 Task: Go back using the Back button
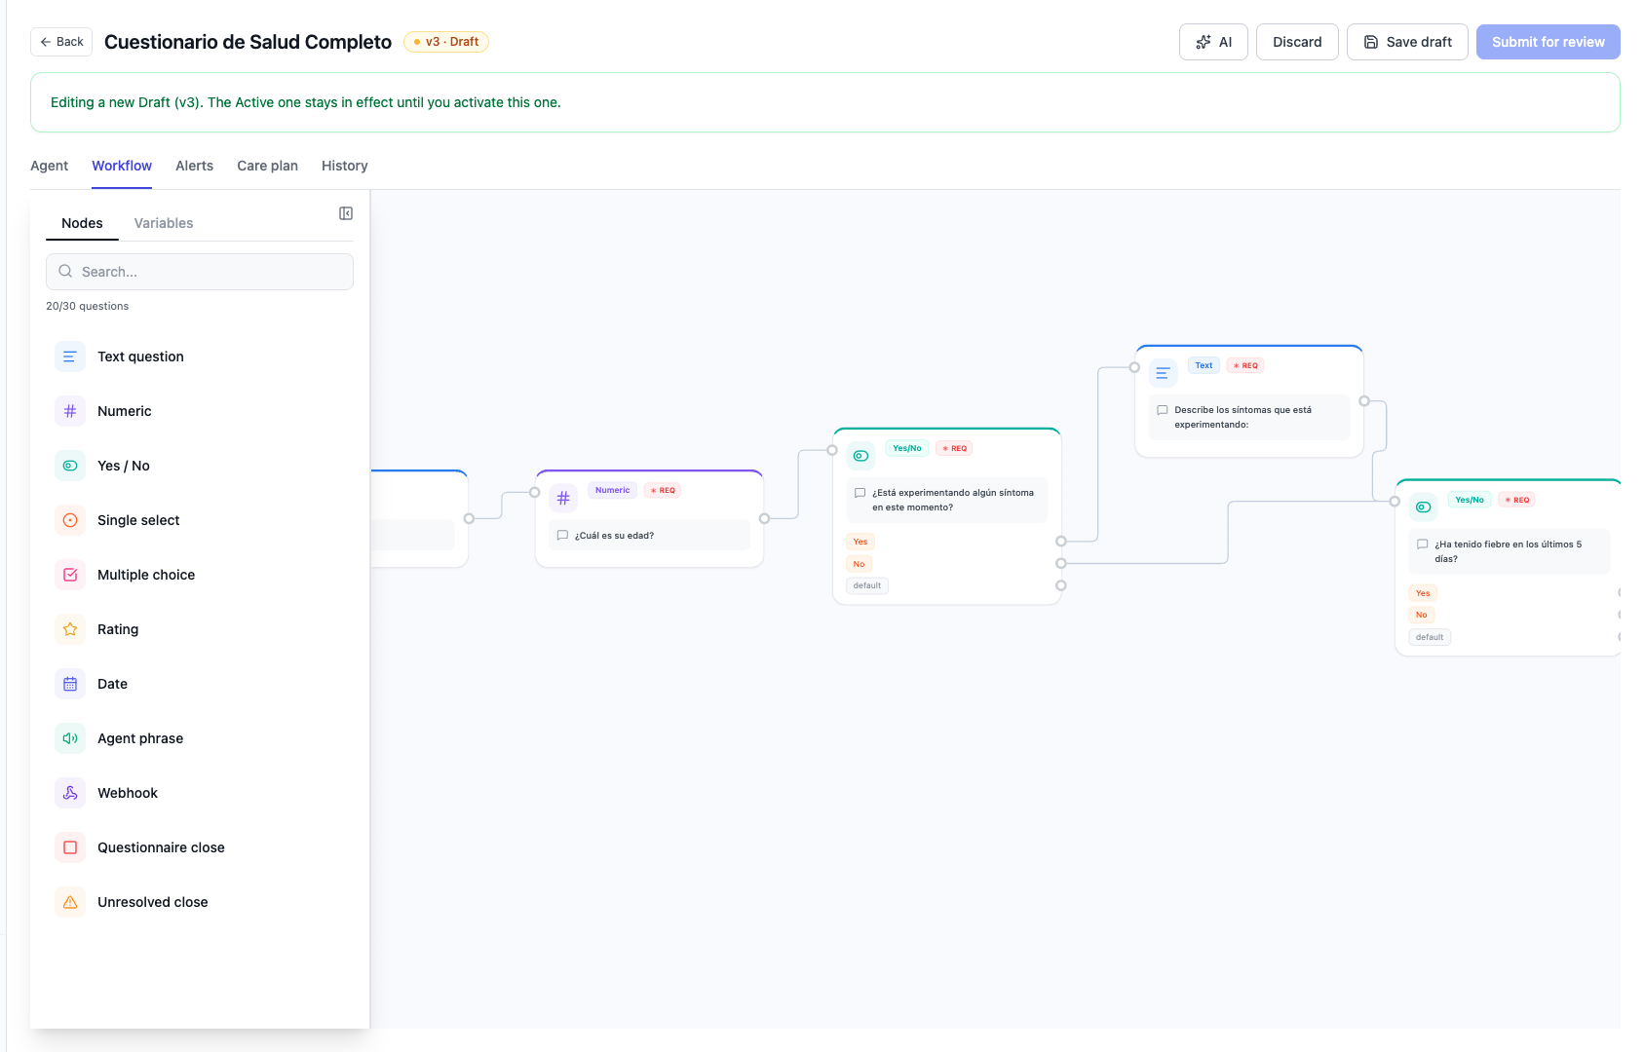coord(61,42)
